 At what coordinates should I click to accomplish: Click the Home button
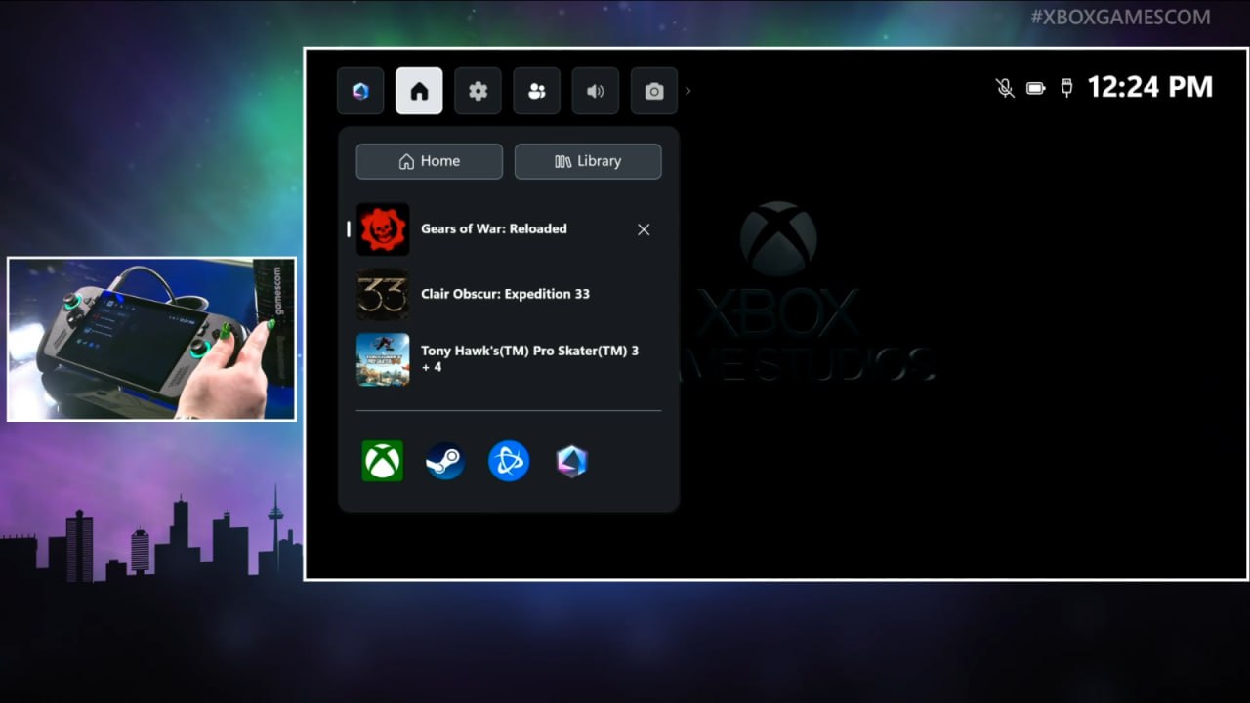[x=429, y=161]
